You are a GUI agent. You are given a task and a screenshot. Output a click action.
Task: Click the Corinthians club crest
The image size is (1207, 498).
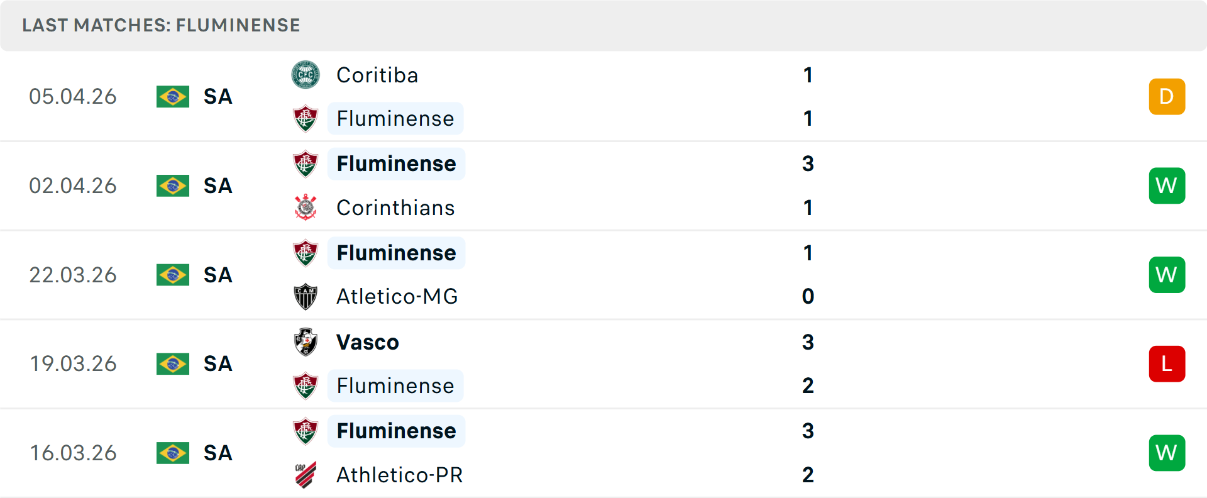click(306, 207)
